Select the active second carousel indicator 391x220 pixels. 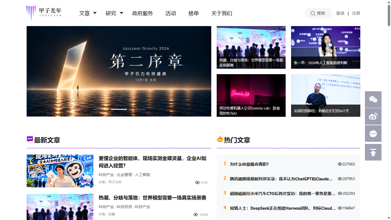click(119, 109)
